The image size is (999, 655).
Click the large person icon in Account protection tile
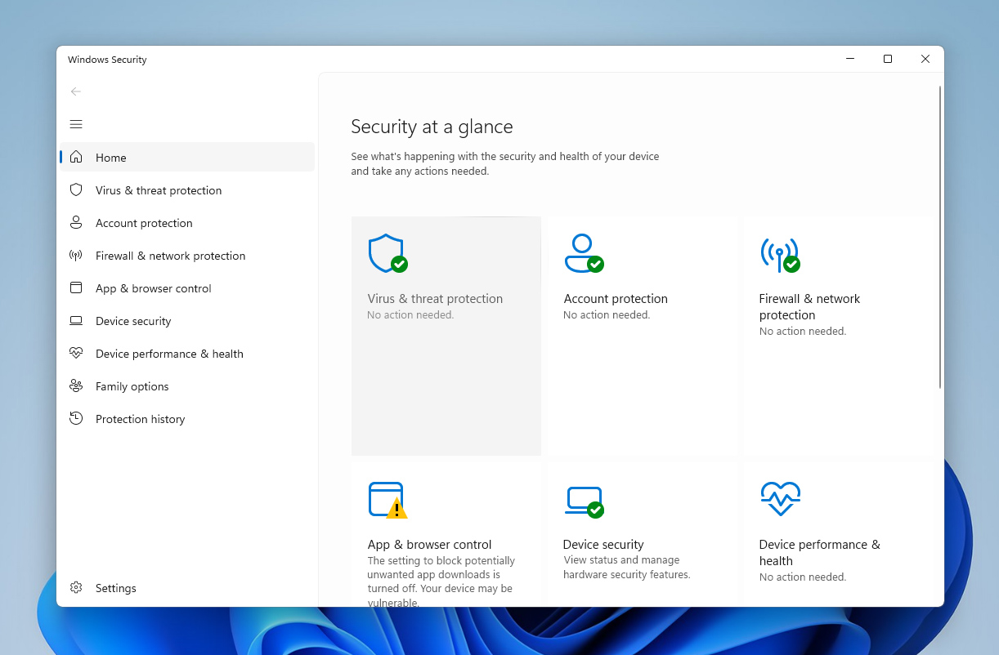(584, 253)
